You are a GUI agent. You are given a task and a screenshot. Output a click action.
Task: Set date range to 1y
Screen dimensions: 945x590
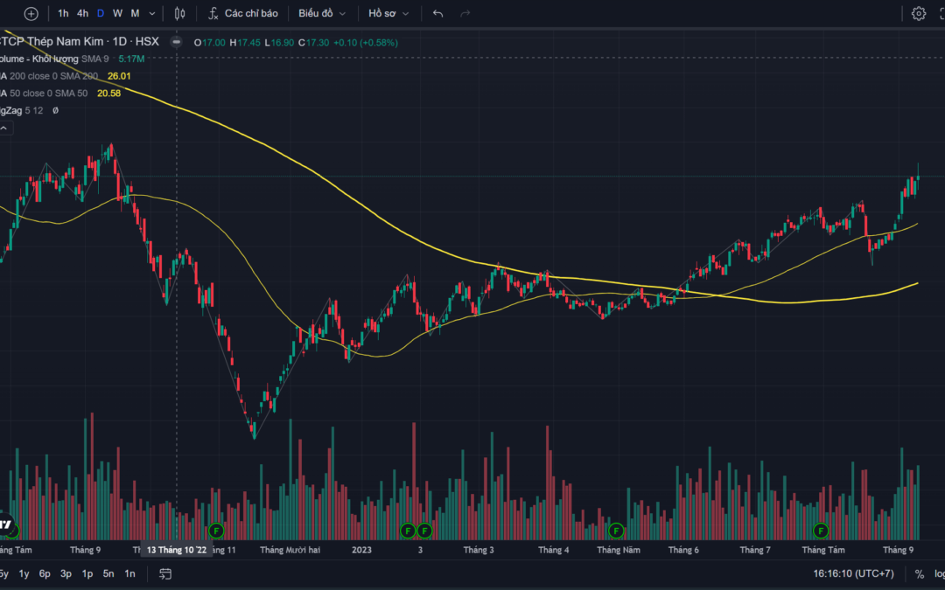pos(24,574)
